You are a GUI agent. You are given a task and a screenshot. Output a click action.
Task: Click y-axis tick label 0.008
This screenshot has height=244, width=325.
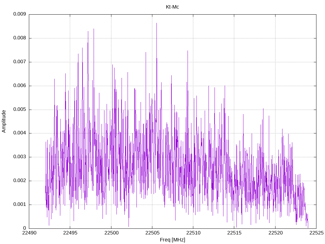click(x=20, y=38)
